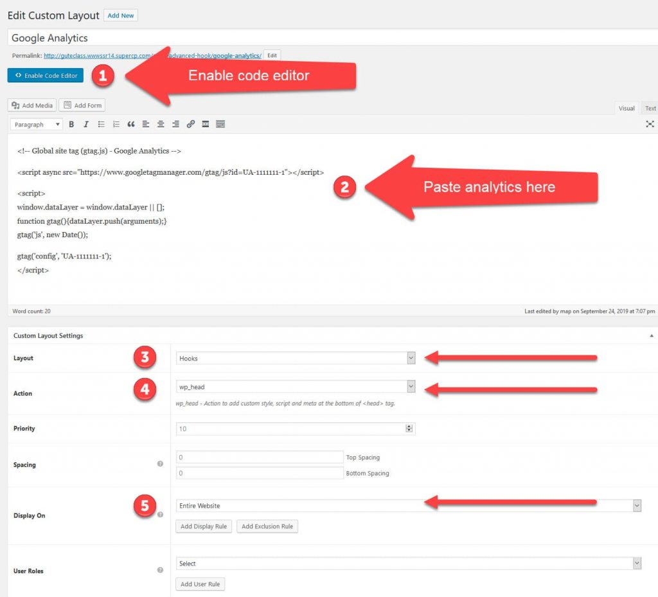Align text left
This screenshot has height=597, width=658.
146,124
